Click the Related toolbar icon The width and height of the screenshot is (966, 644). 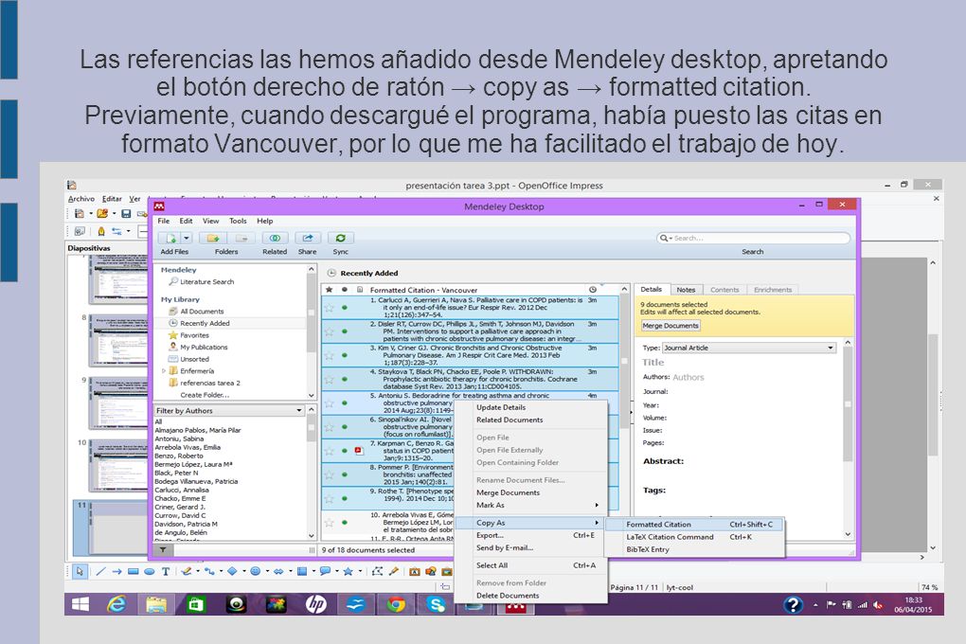[275, 238]
